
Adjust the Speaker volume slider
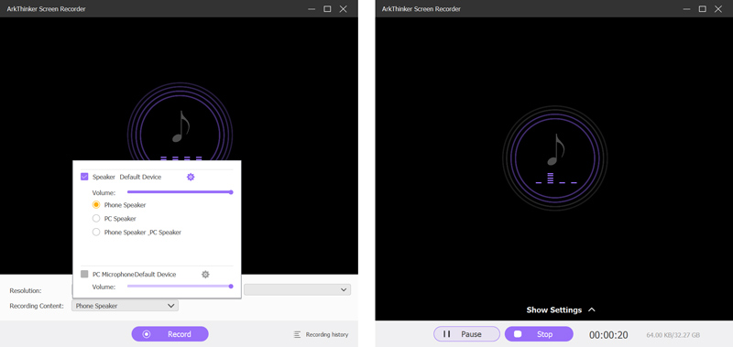(180, 192)
